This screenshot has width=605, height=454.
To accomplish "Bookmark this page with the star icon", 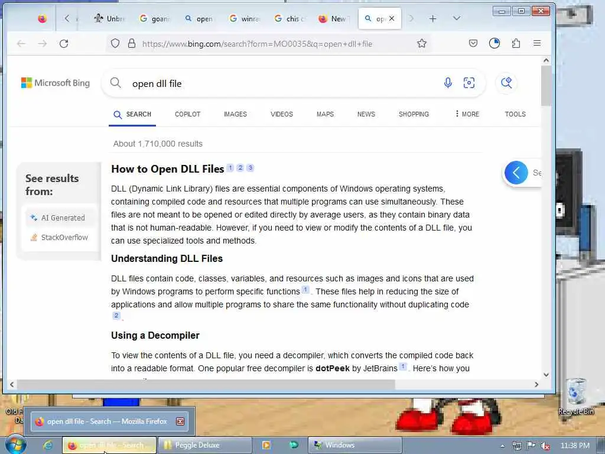I will click(x=422, y=43).
